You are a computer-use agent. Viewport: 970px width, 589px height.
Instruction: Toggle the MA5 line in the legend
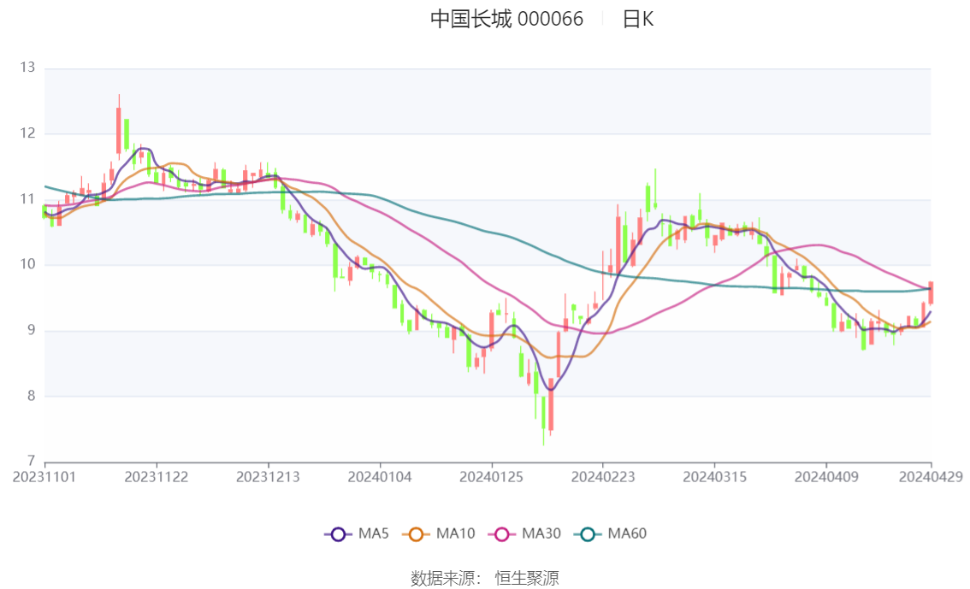(357, 534)
